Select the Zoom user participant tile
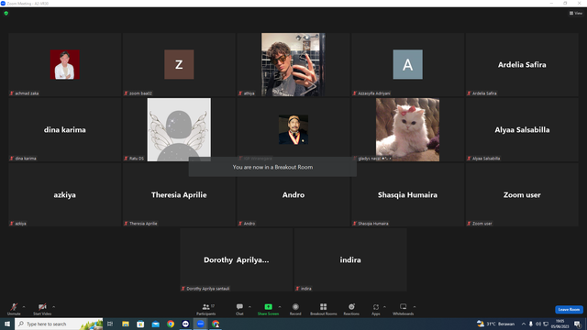Image resolution: width=587 pixels, height=330 pixels. tap(522, 194)
